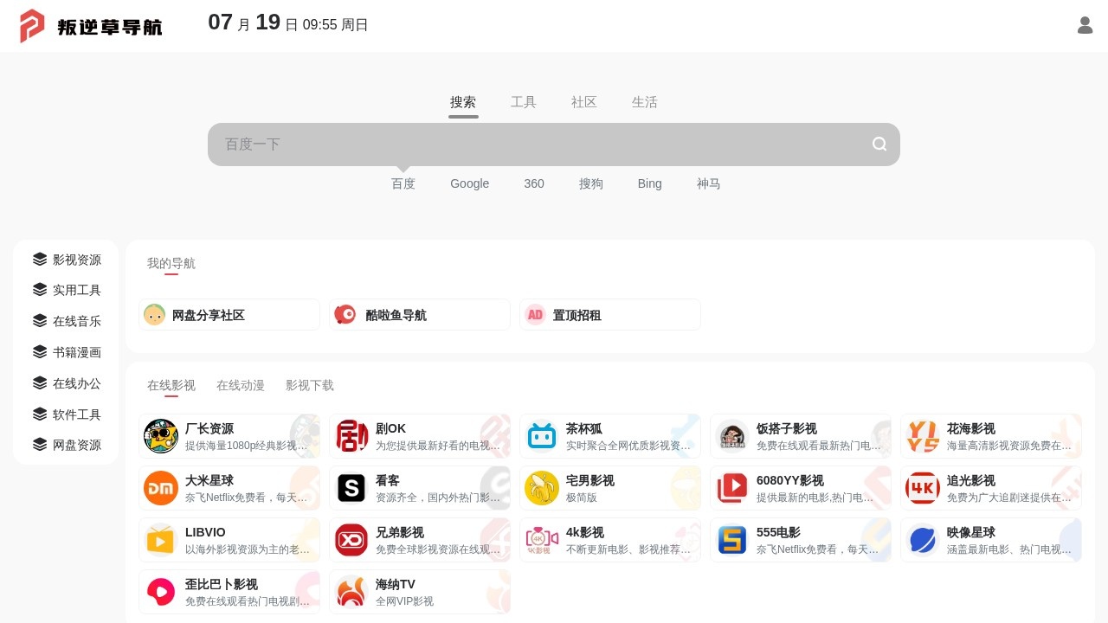Viewport: 1108px width, 623px height.
Task: Open the 追光影视 4K icon
Action: pyautogui.click(x=923, y=488)
